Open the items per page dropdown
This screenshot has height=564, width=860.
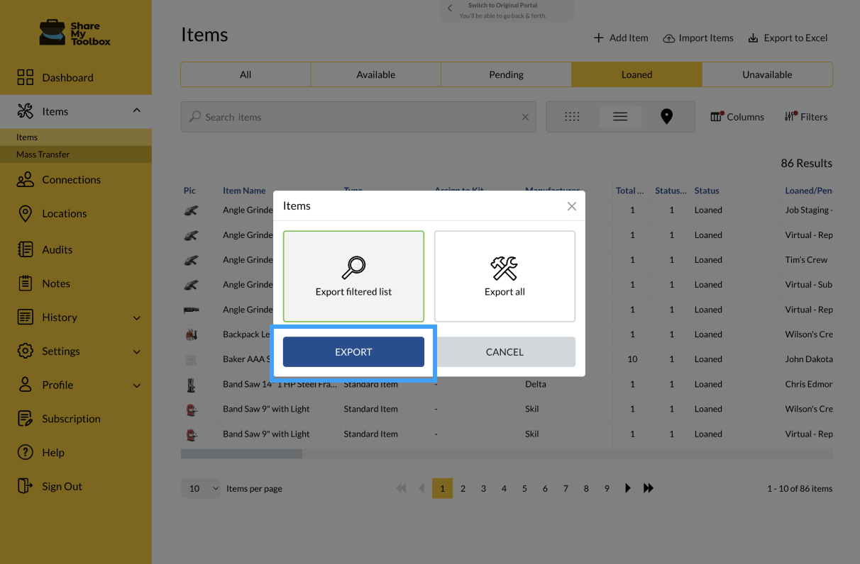tap(200, 488)
